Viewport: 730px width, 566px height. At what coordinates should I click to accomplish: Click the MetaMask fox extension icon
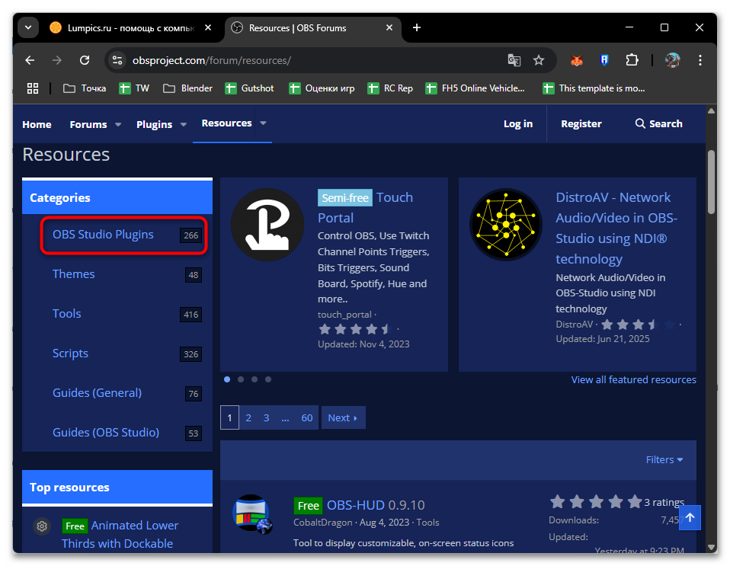pos(577,60)
